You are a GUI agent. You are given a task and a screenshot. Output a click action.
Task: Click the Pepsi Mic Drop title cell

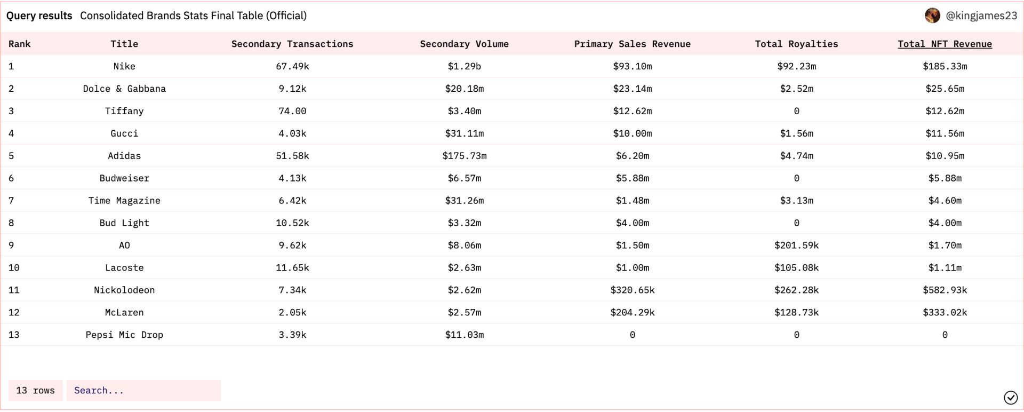(x=124, y=335)
